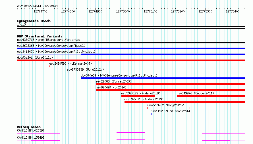Click the RefSeq Genes track heading

coord(29,127)
